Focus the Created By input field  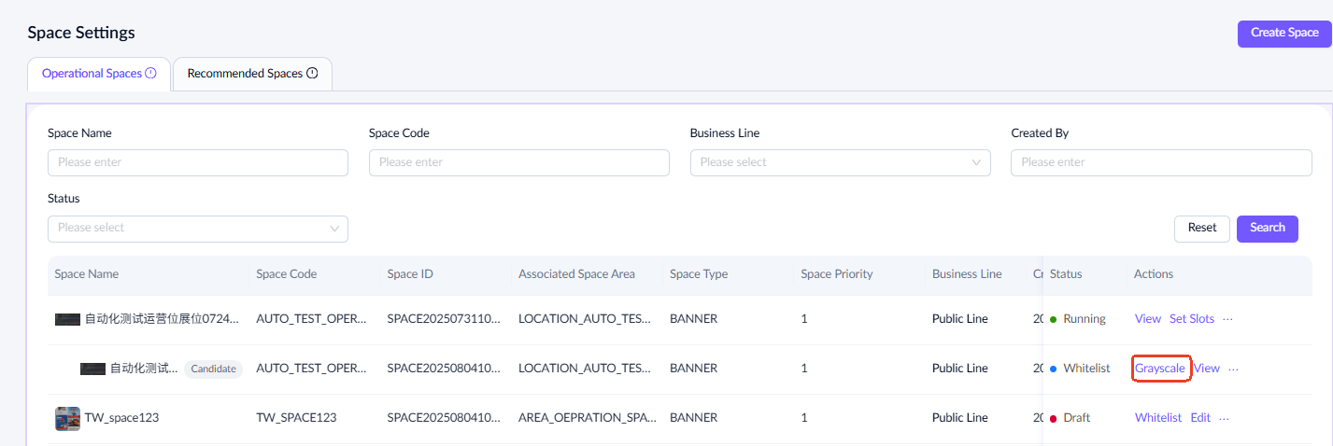(1160, 162)
